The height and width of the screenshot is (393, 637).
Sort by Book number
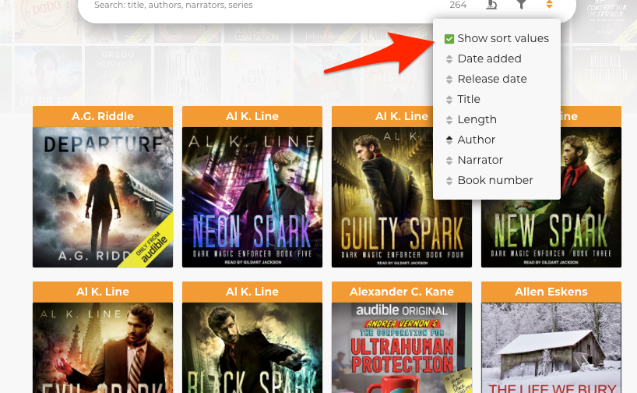[495, 181]
